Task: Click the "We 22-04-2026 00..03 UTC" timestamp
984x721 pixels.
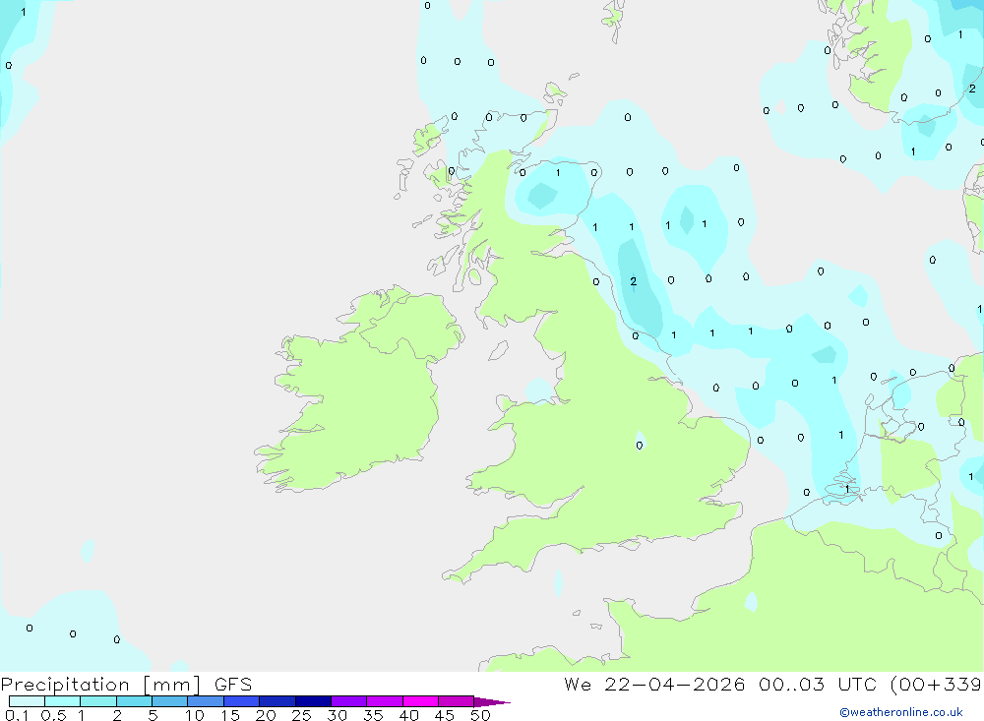Action: click(720, 684)
